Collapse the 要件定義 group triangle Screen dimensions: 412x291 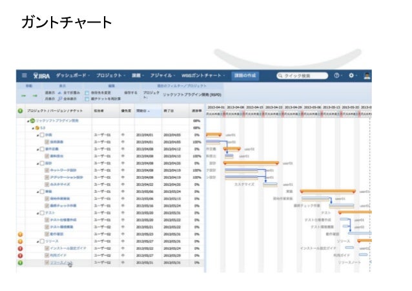point(38,150)
